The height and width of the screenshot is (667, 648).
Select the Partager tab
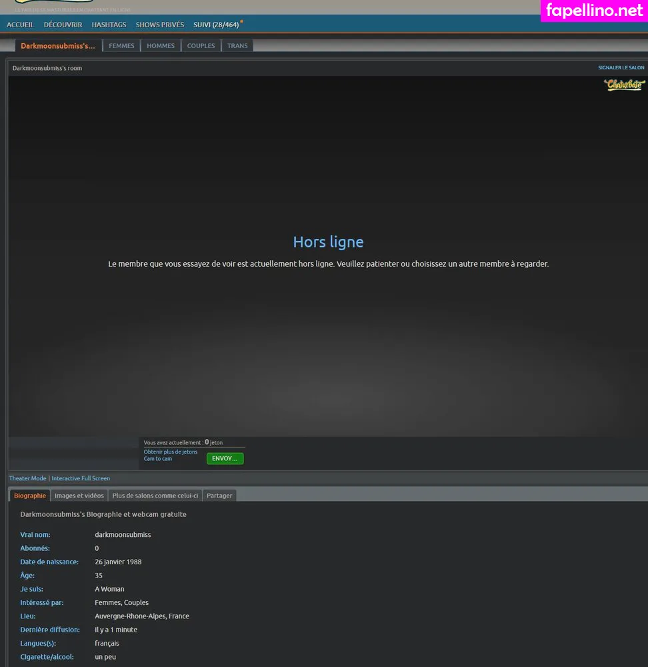click(x=219, y=496)
